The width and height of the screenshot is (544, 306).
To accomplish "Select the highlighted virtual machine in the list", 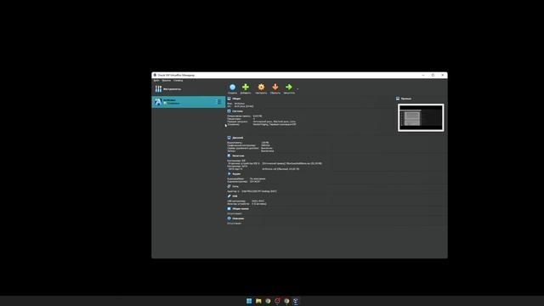I will point(189,102).
